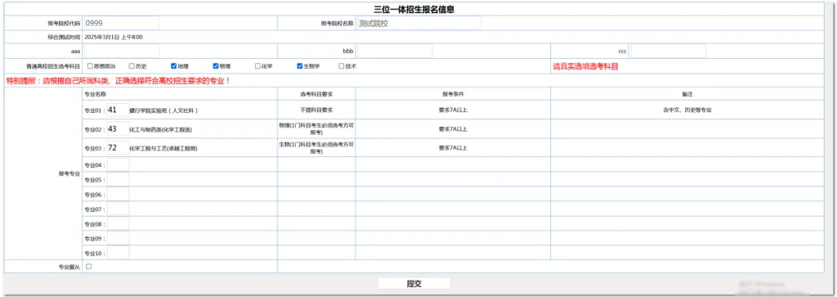Click the red notice 请真实选填选考科目

tap(586, 67)
